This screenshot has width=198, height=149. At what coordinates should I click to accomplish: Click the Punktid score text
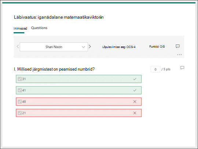pyautogui.click(x=157, y=46)
